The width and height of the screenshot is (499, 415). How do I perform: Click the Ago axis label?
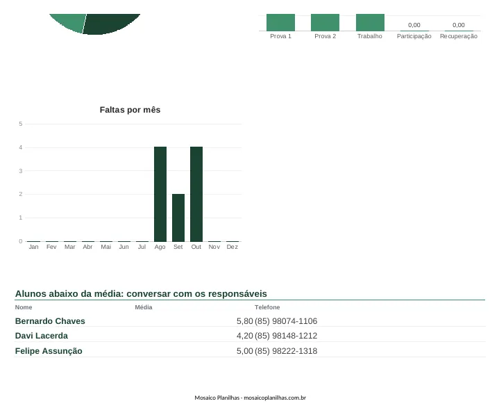160,247
